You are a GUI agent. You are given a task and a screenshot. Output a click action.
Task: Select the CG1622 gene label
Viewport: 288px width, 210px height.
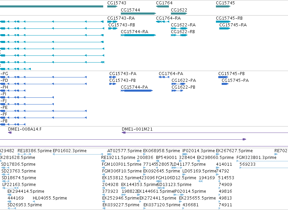tap(179, 10)
